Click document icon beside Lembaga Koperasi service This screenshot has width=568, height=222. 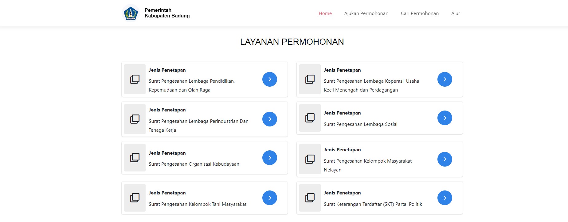click(310, 79)
